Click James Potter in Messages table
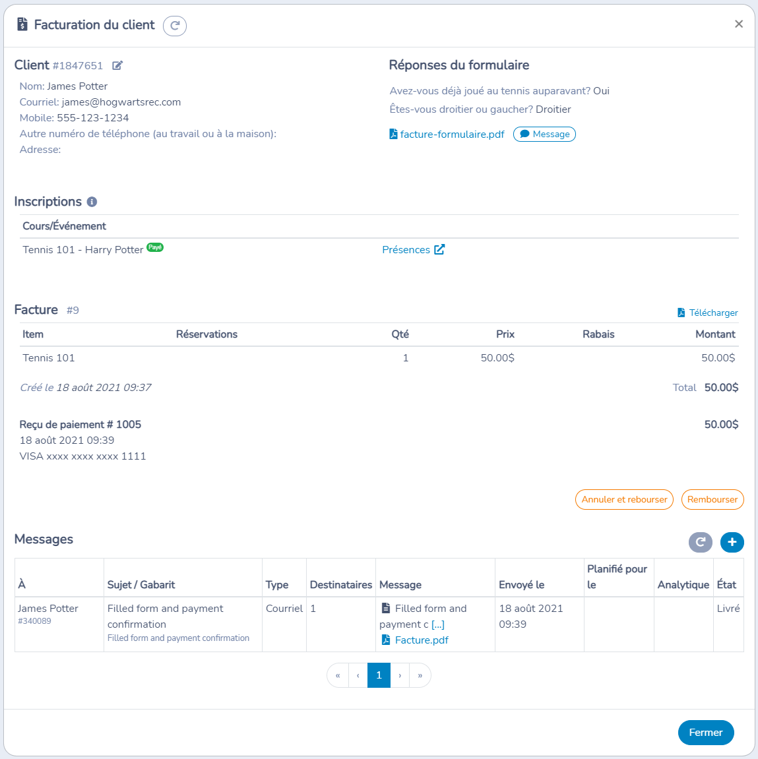Image resolution: width=758 pixels, height=759 pixels. [x=48, y=609]
